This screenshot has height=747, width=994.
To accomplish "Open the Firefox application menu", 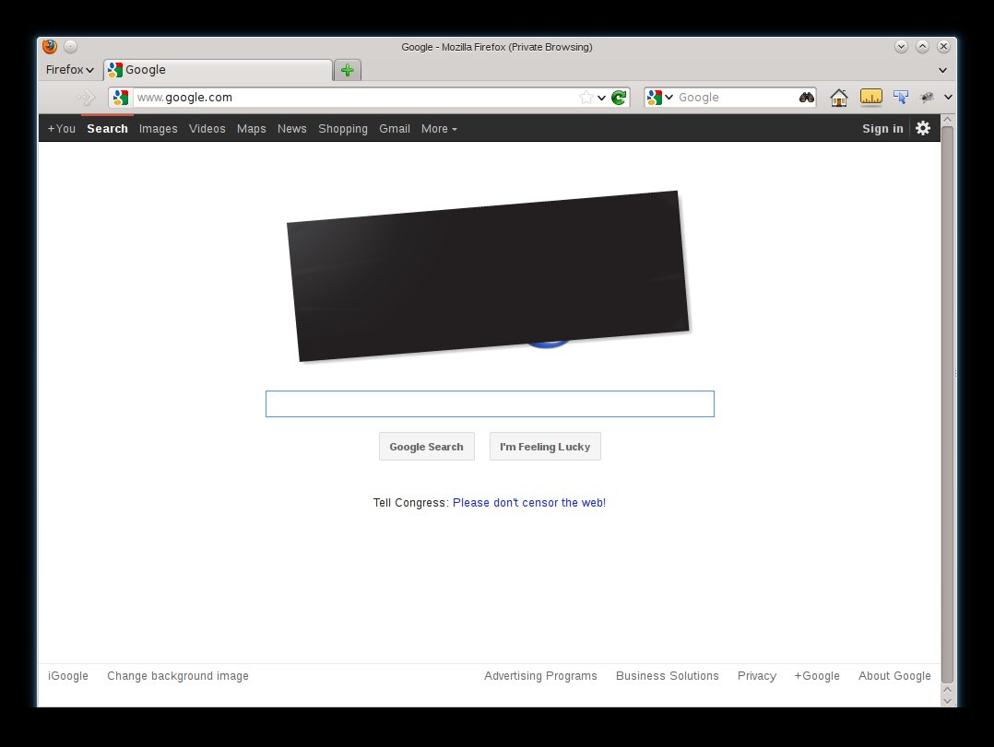I will (70, 70).
